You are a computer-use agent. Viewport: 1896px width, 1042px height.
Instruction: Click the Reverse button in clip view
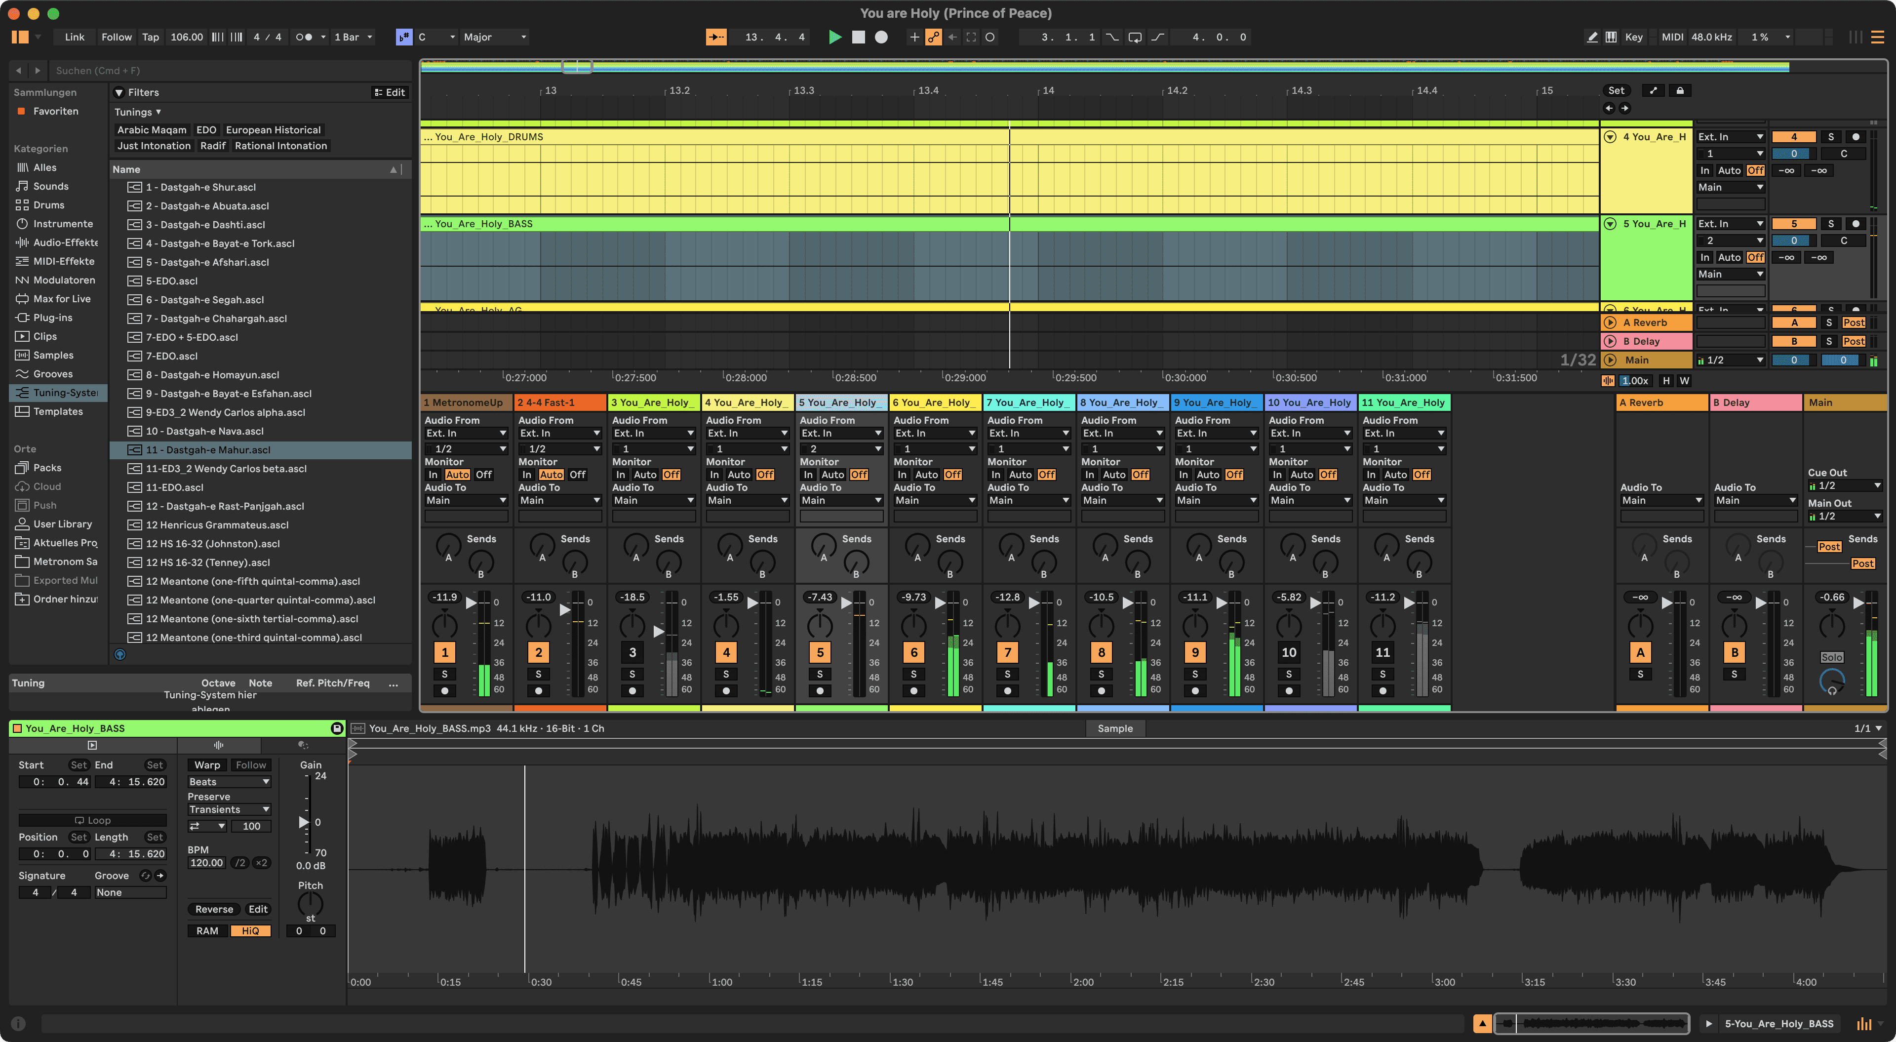coord(214,910)
